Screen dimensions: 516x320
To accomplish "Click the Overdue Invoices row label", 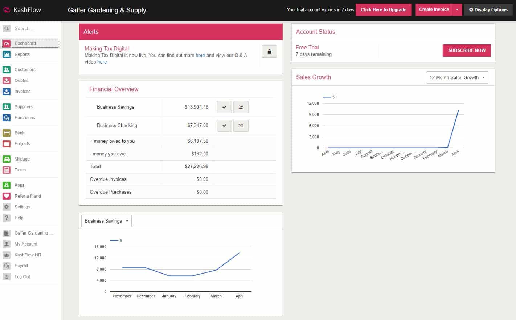I will click(x=108, y=179).
